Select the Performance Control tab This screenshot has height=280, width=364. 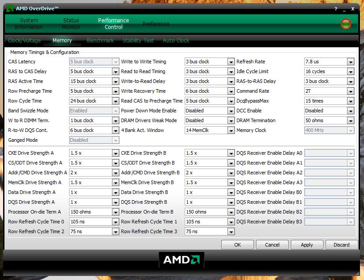click(113, 24)
